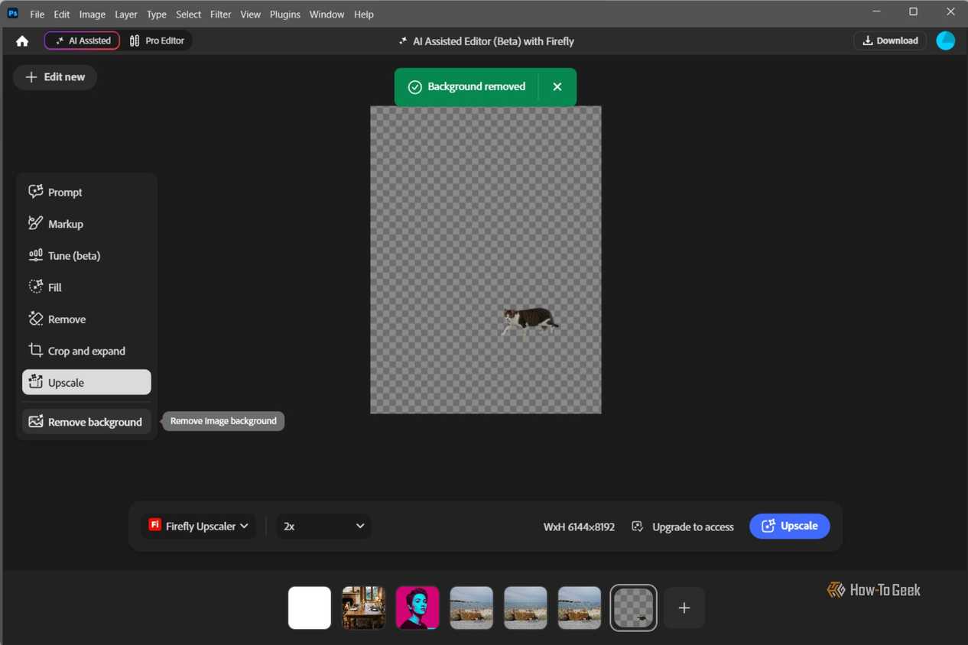Add a new image with plus button

[684, 608]
